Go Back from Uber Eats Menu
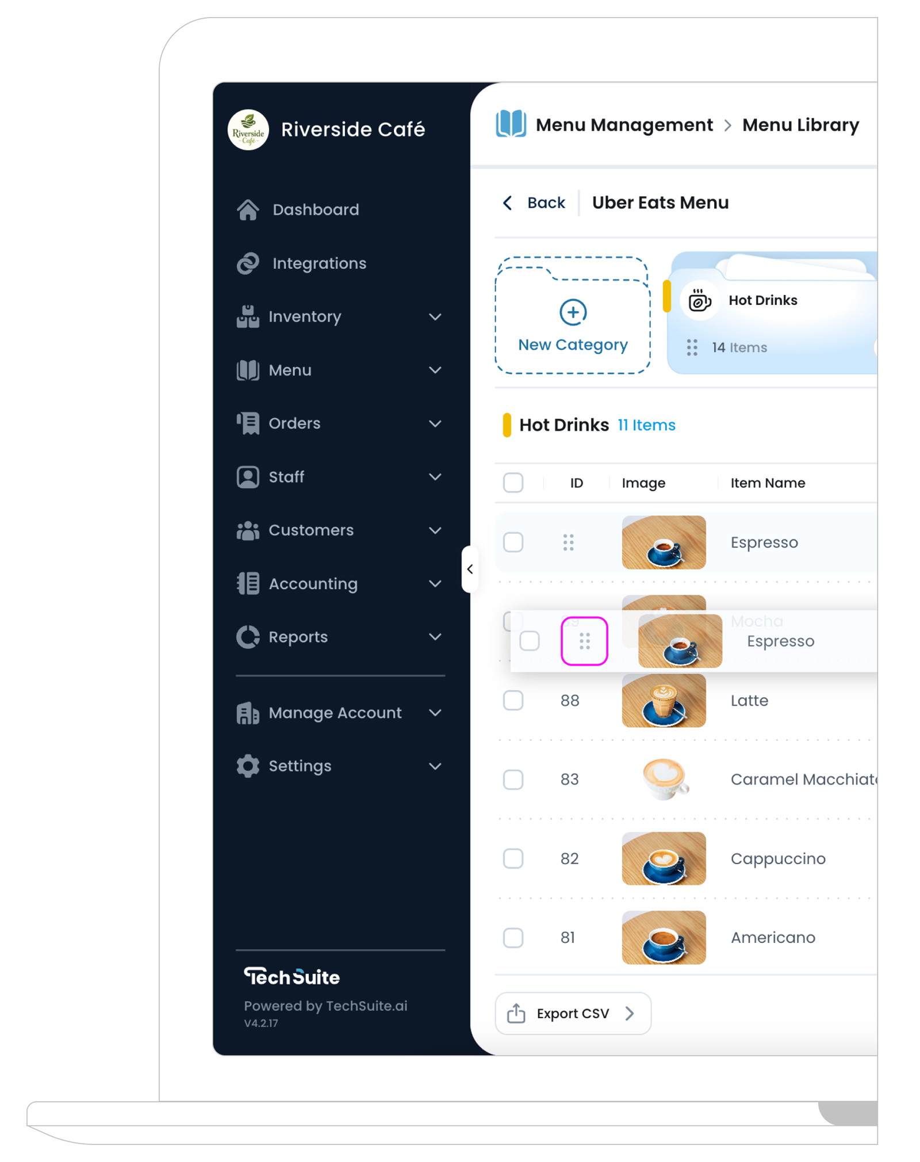920x1162 pixels. [534, 202]
